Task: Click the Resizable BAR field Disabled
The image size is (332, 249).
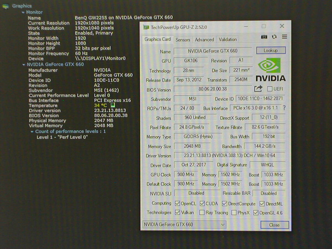Action: [x=269, y=193]
